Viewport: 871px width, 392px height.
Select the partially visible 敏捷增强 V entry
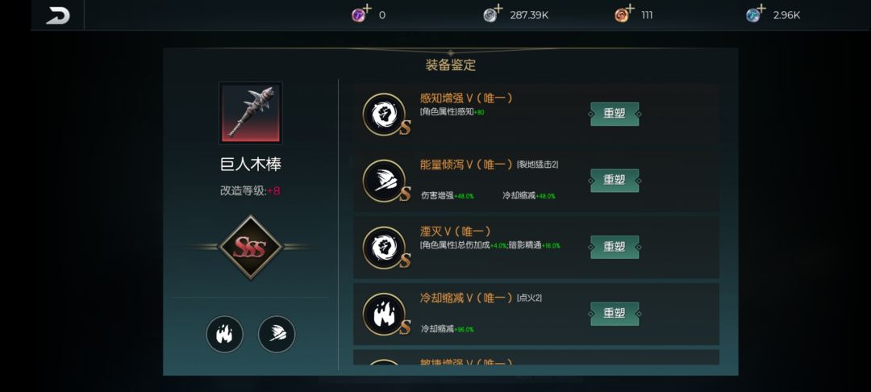(536, 357)
